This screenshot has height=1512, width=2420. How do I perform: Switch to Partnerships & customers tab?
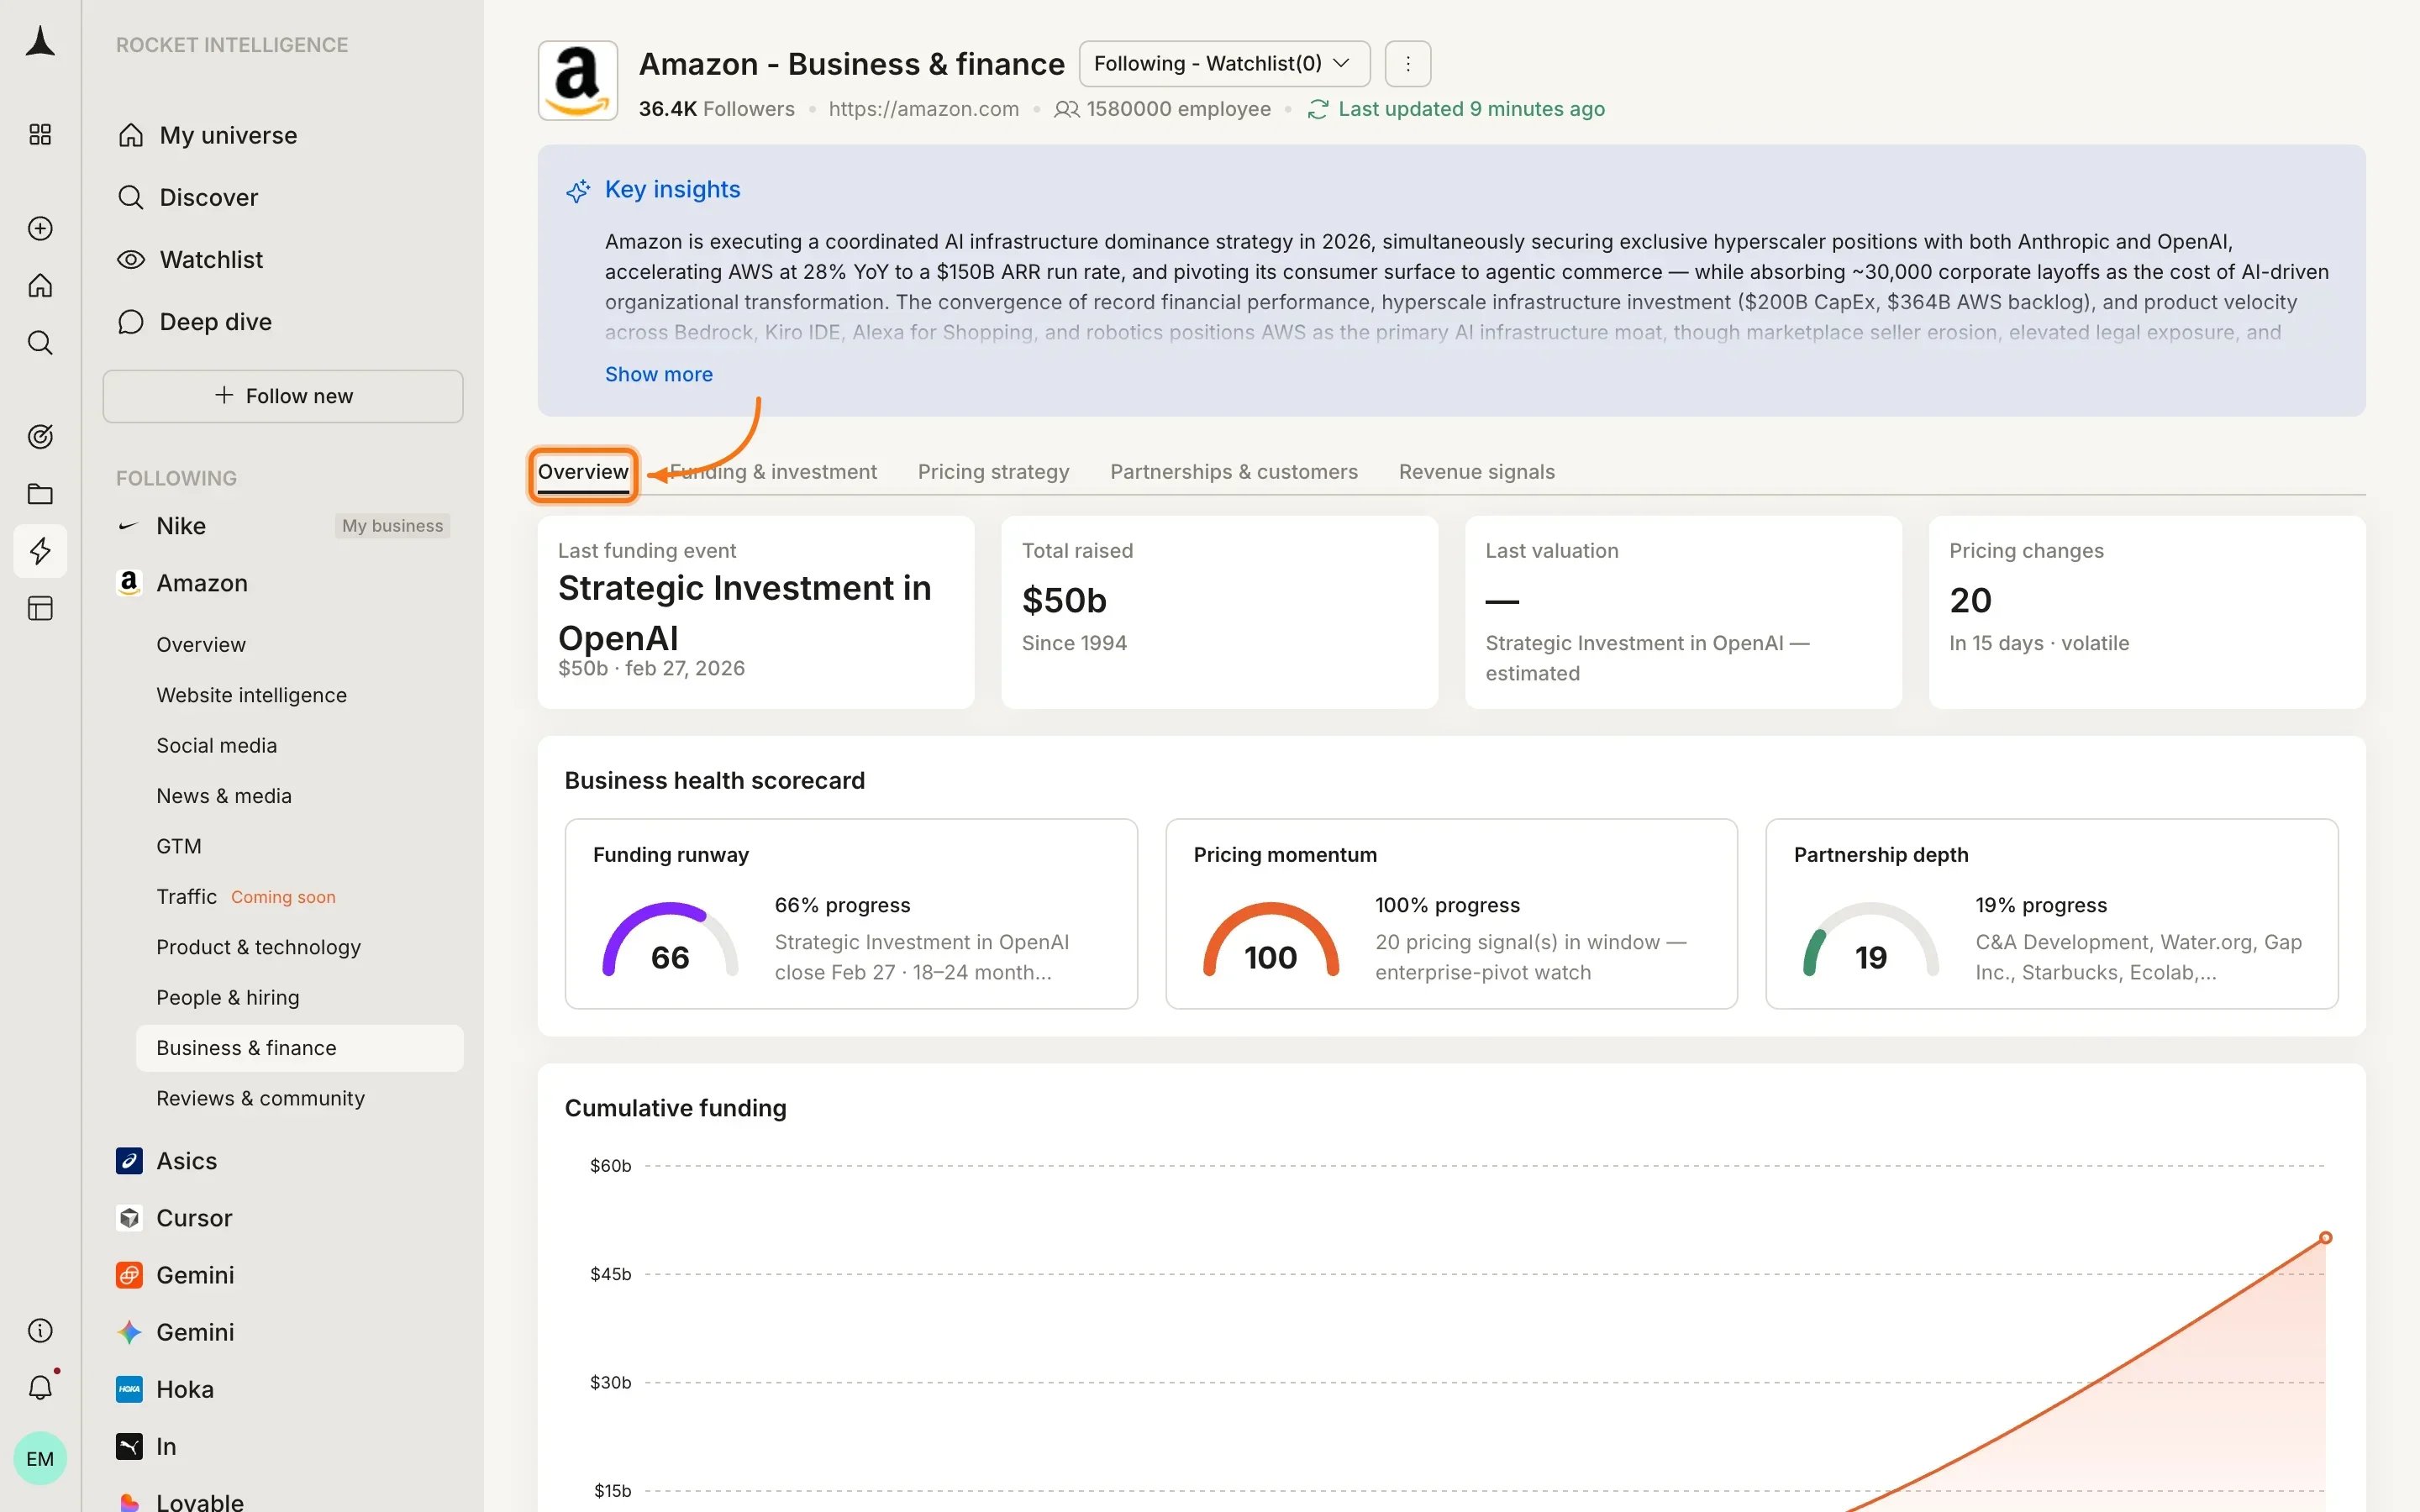pyautogui.click(x=1234, y=472)
